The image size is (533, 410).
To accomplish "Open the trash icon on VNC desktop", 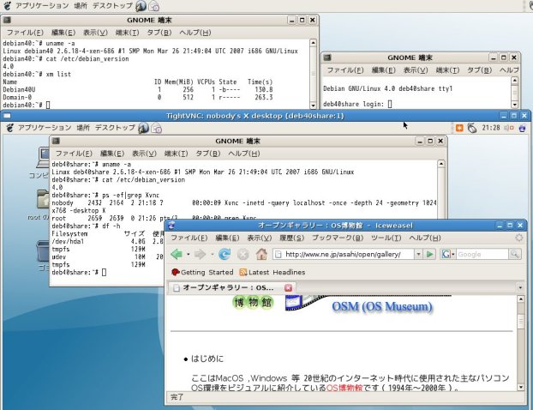I will click(43, 252).
